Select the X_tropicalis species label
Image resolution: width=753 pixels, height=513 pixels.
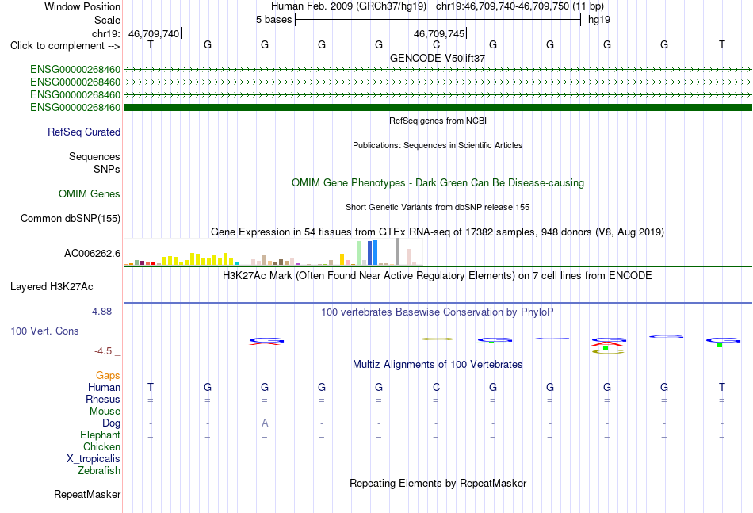tap(94, 459)
